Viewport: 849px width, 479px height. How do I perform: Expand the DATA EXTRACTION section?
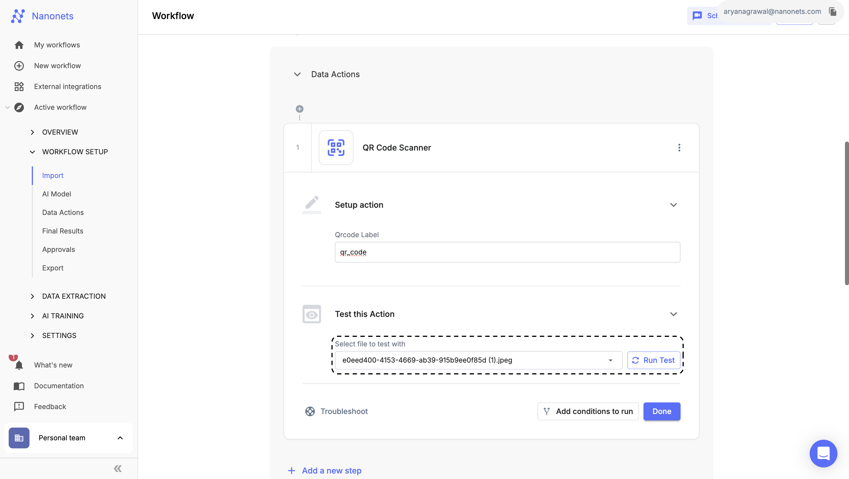coord(32,296)
